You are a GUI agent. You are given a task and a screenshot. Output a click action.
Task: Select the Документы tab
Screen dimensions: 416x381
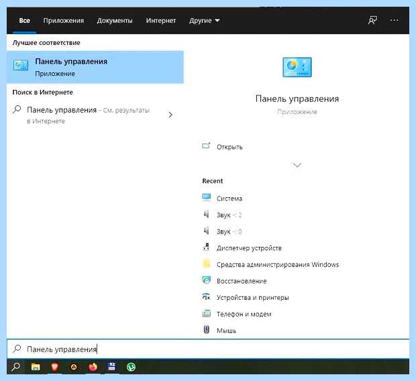[x=115, y=20]
